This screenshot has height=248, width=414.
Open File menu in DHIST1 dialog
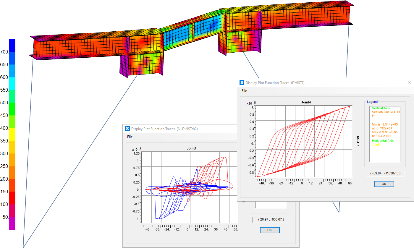pos(244,91)
